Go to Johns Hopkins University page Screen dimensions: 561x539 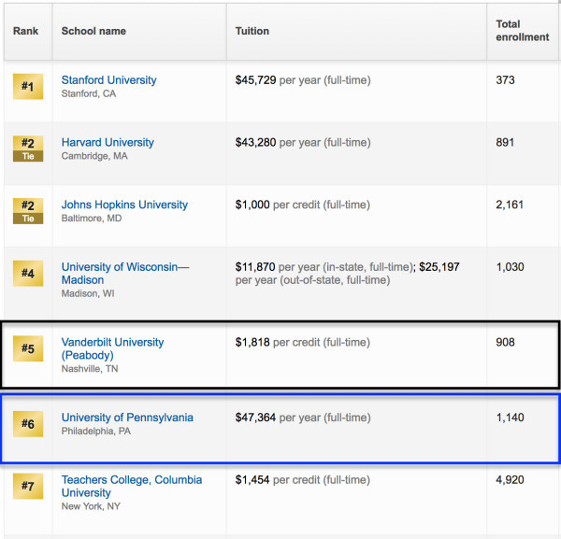click(124, 206)
